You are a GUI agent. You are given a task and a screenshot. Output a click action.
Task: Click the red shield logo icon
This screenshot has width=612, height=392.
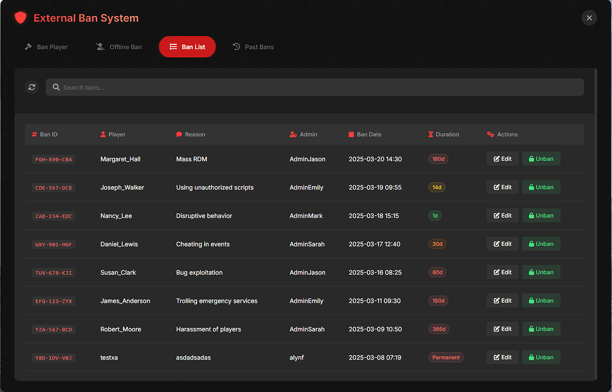tap(20, 18)
